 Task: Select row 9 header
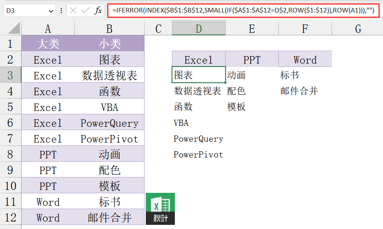(10, 170)
